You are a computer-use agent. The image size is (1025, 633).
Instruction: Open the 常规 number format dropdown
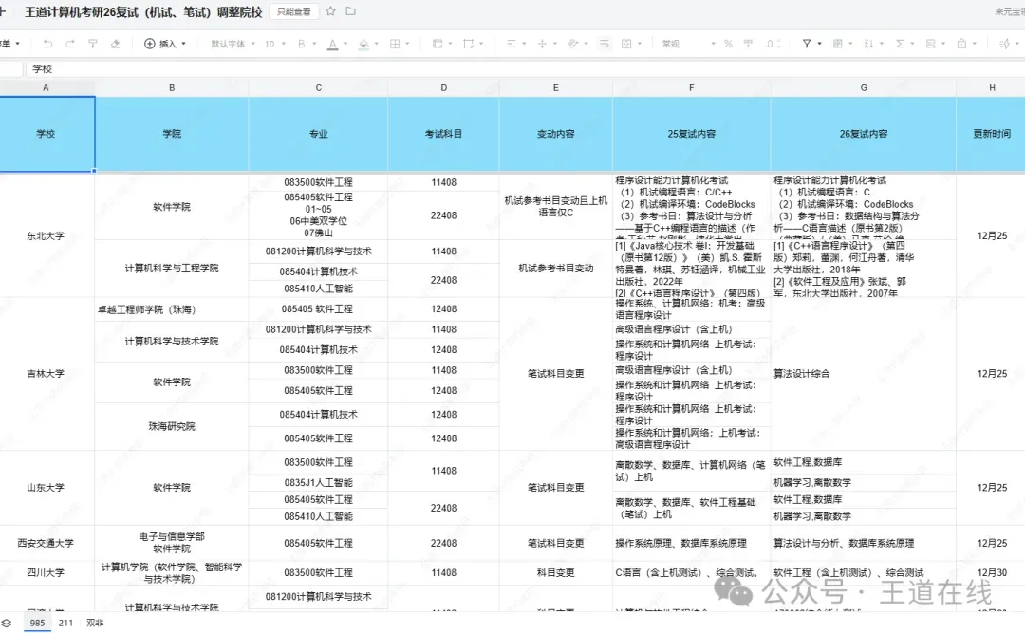(689, 44)
